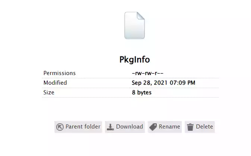Click the tag icon beside Rename
Image resolution: width=251 pixels, height=156 pixels.
click(153, 127)
